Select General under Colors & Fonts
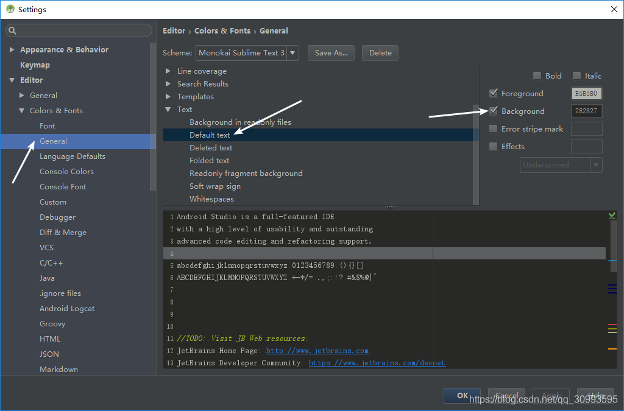The image size is (624, 411). click(54, 141)
